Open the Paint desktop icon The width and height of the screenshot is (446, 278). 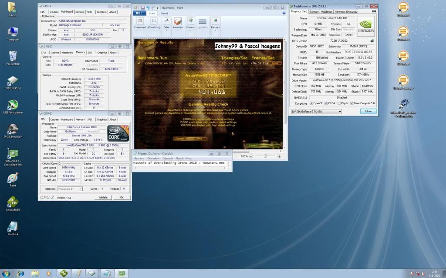pos(13,179)
